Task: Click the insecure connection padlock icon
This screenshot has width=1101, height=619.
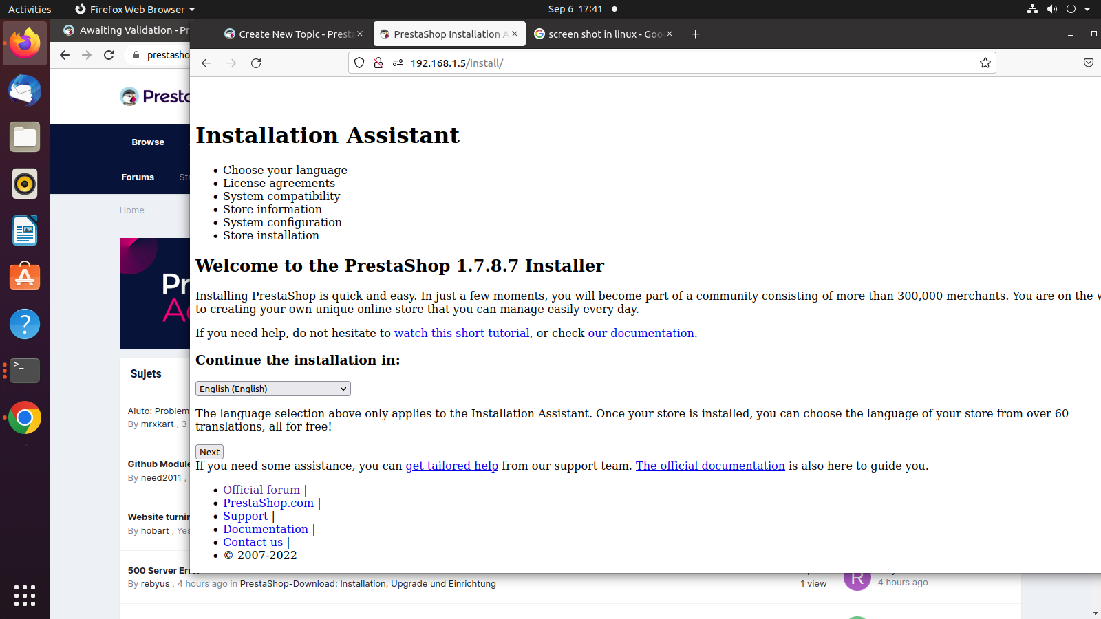Action: (x=378, y=63)
